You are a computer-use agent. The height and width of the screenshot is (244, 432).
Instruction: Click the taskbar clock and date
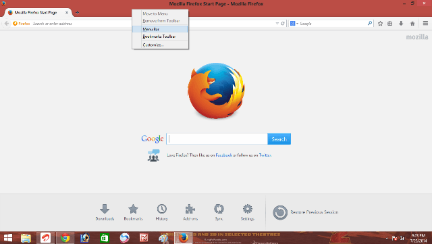point(418,238)
